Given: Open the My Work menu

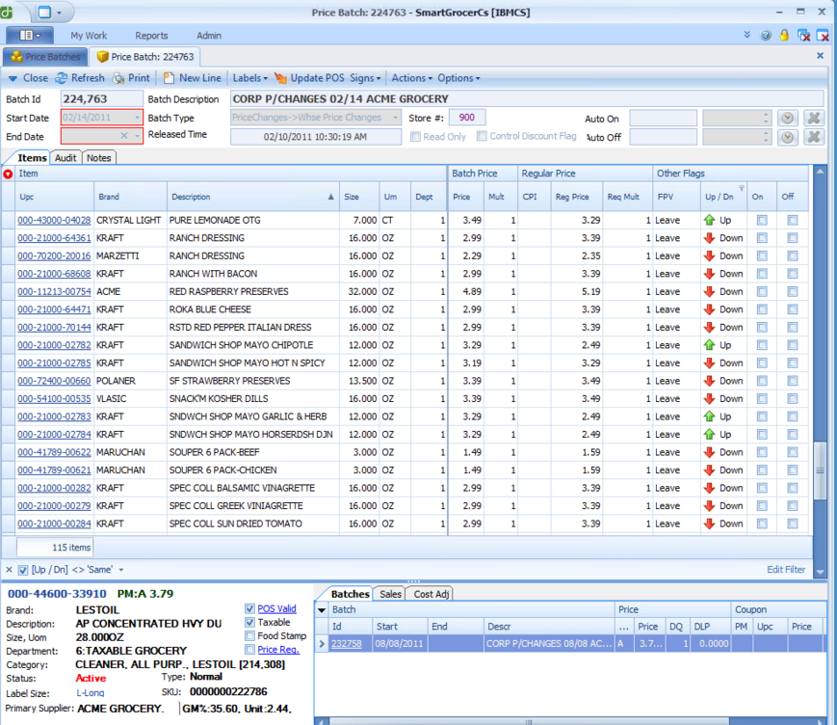Looking at the screenshot, I should pos(89,36).
